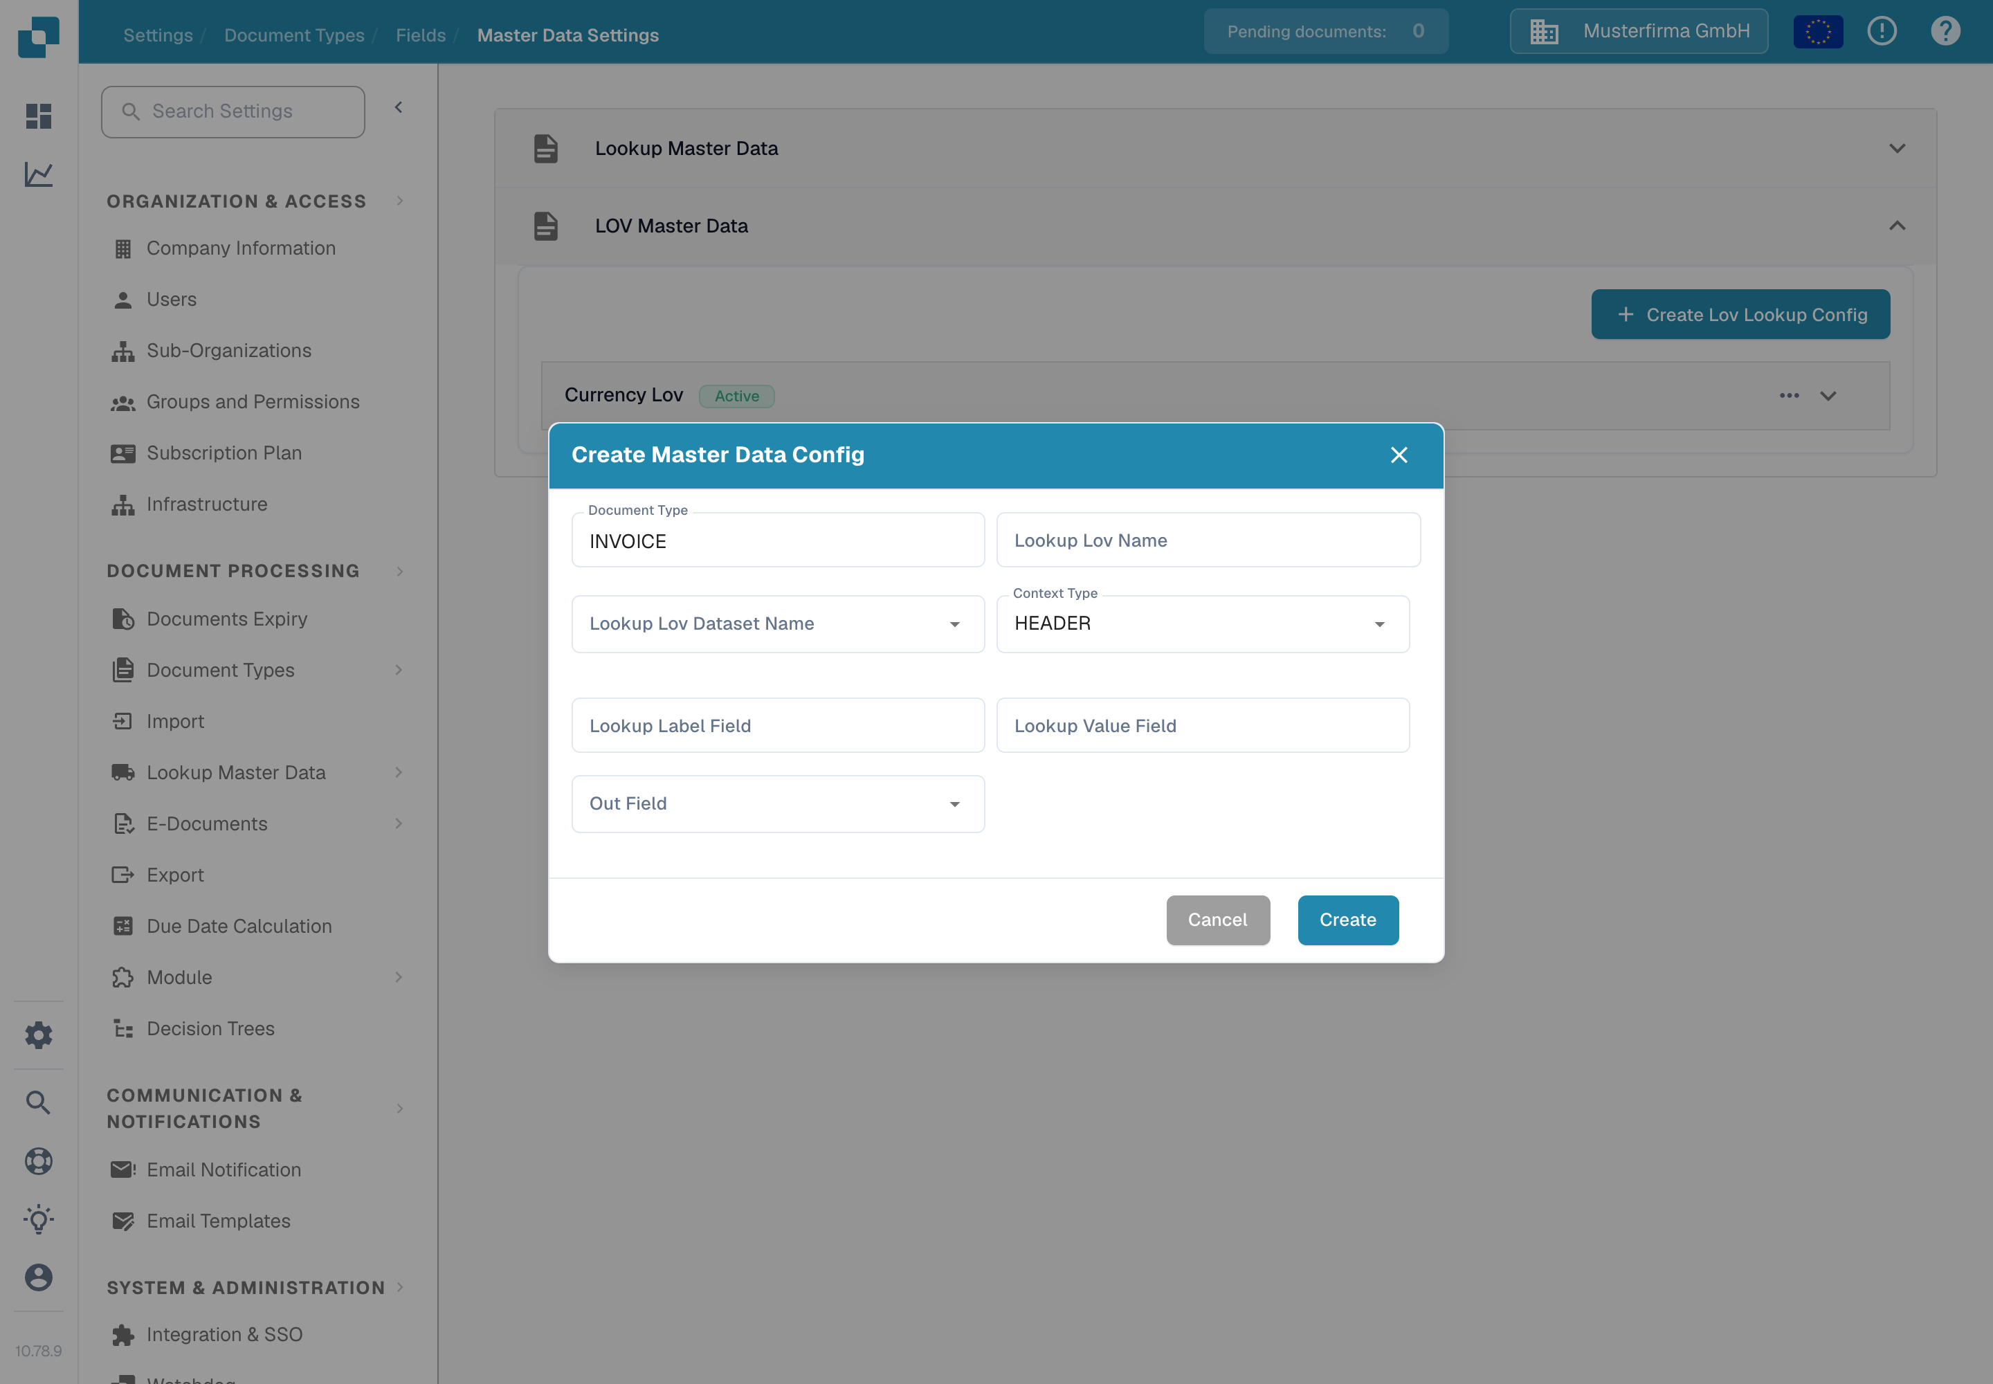
Task: Open the user profile icon in left rail
Action: [38, 1277]
